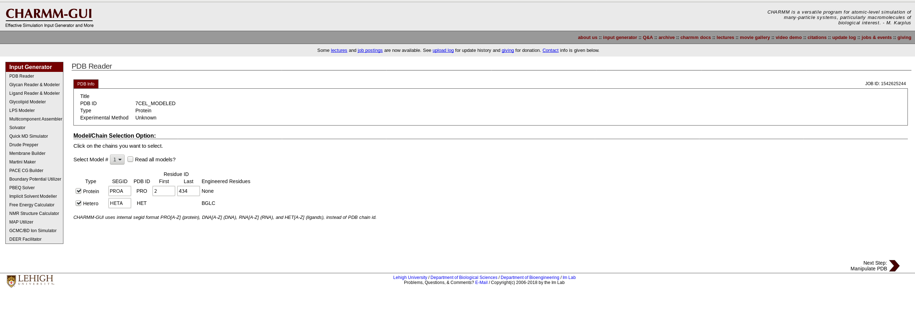Click the giving link in announcement

pyautogui.click(x=507, y=50)
